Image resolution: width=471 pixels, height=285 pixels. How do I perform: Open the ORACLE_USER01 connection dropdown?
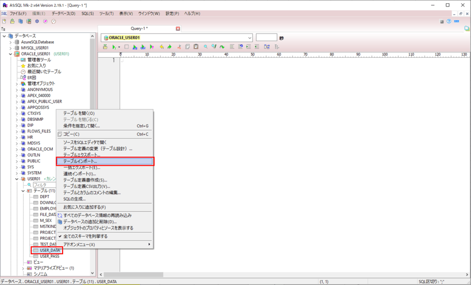[250, 38]
